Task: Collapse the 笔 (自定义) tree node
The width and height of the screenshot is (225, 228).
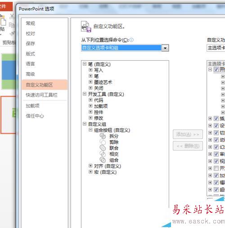Action: [85, 64]
